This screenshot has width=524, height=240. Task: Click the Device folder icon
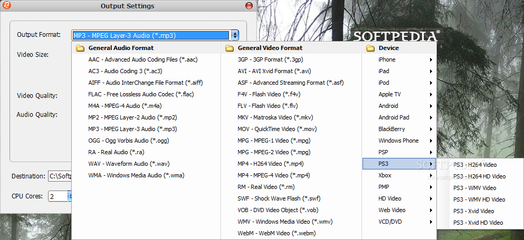pyautogui.click(x=370, y=48)
